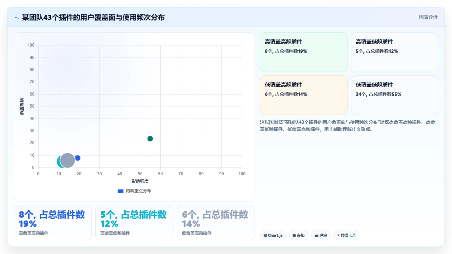The height and width of the screenshot is (254, 452).
Task: Select the small blue bubble on chart
Action: [x=78, y=158]
